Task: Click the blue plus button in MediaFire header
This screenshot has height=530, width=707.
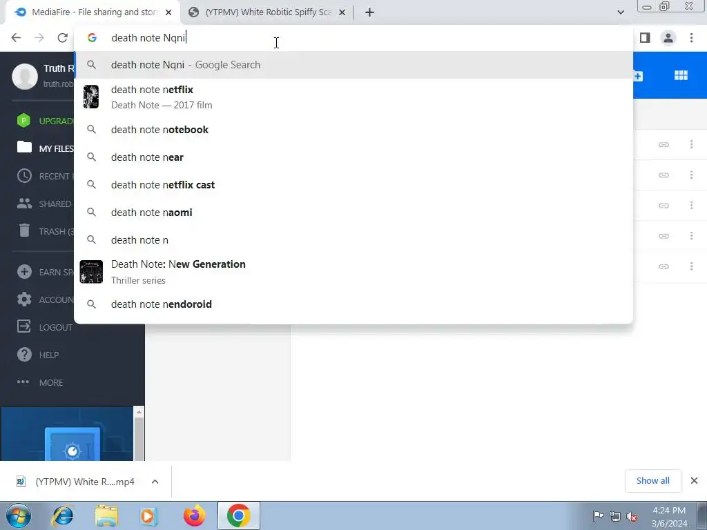Action: click(x=637, y=76)
